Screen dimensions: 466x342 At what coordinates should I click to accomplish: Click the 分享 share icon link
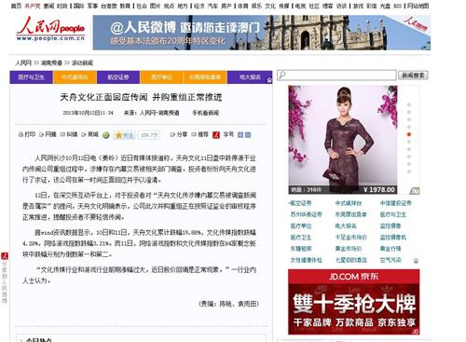[x=178, y=134]
